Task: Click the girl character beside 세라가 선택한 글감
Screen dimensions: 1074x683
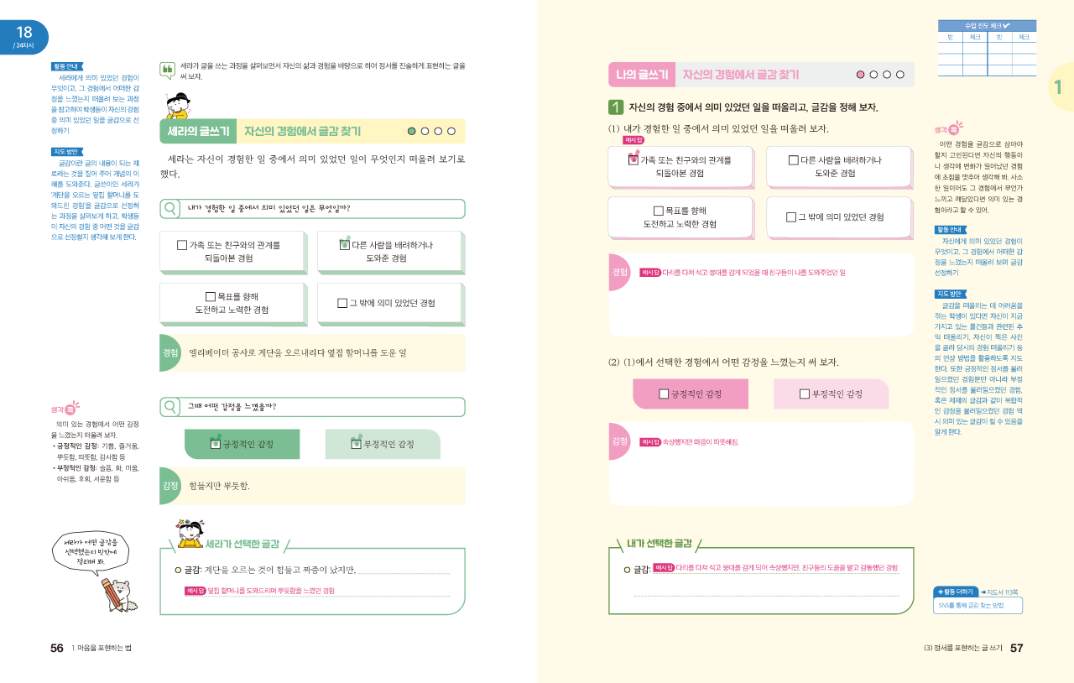Action: (190, 534)
